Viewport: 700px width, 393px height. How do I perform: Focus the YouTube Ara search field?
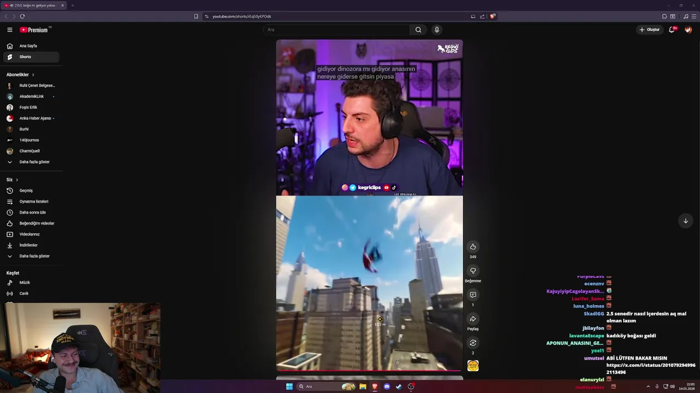[x=336, y=29]
